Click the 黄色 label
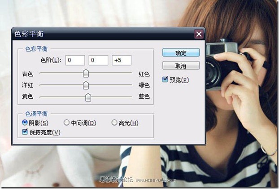The width and height of the screenshot is (279, 189). pos(27,97)
